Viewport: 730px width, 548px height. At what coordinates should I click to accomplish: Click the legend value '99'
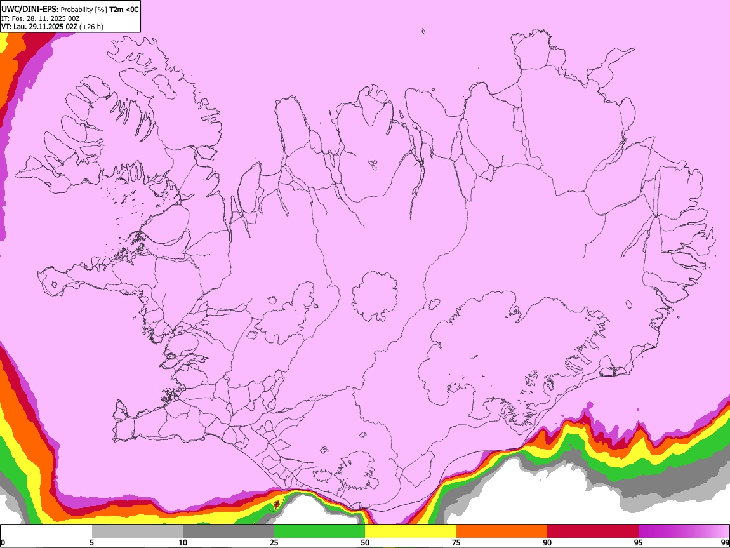[725, 542]
